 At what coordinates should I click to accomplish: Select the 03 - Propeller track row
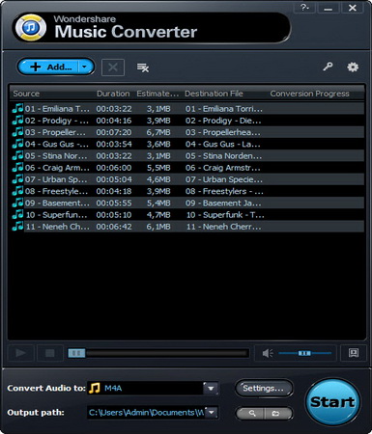coord(186,132)
